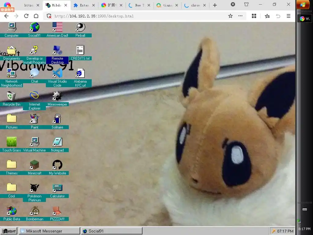
Task: Launch the Virtual Machine shortcut
Action: tap(34, 144)
